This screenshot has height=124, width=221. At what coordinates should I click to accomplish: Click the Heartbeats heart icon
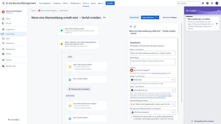coord(3,43)
